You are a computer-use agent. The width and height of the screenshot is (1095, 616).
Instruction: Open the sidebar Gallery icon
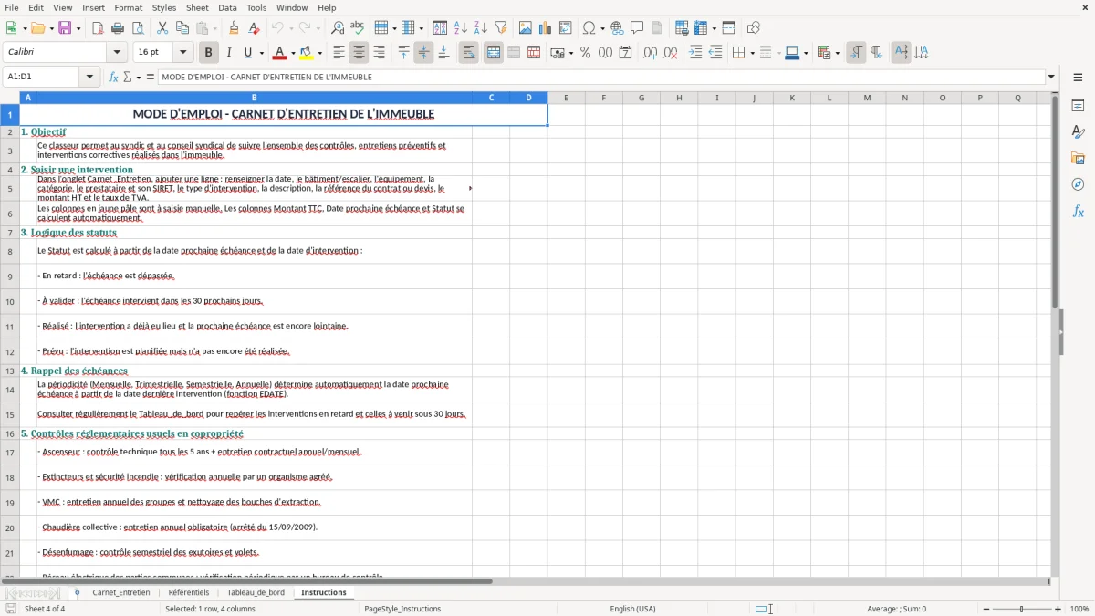click(1078, 158)
